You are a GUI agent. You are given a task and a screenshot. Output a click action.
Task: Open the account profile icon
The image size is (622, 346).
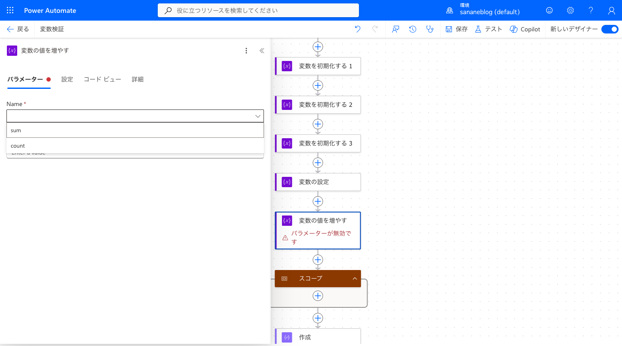tap(612, 10)
